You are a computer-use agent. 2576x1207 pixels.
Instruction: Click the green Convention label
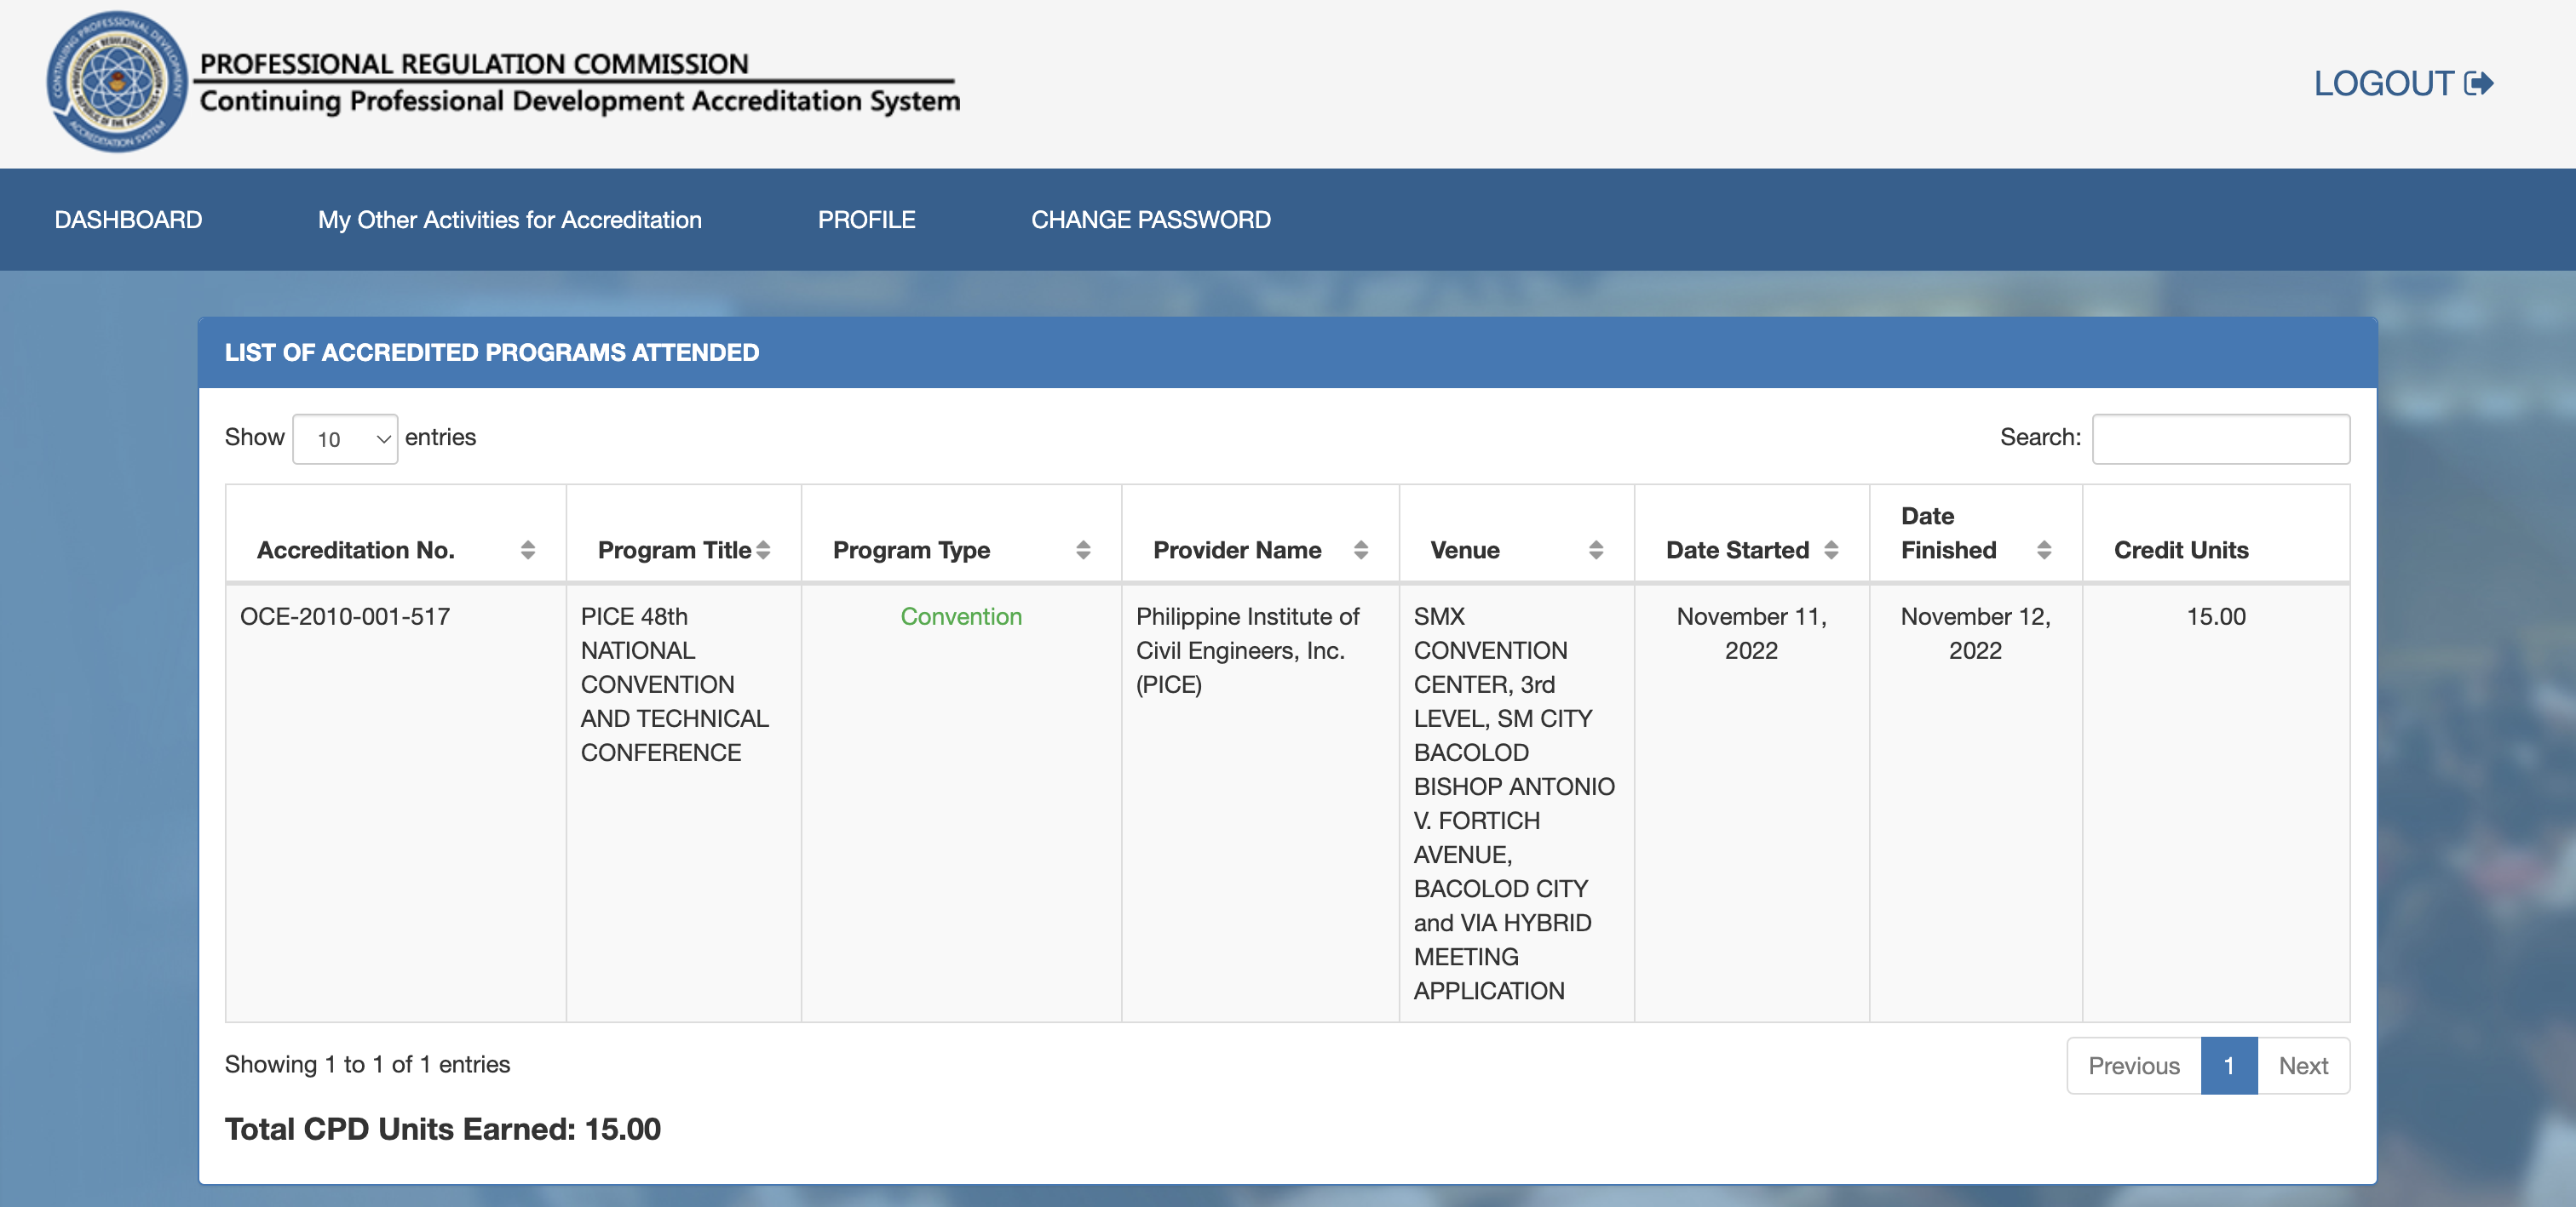(x=961, y=616)
